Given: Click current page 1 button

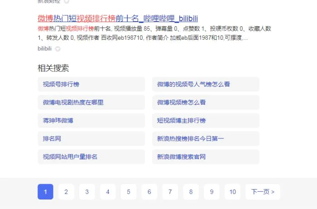Looking at the screenshot, I should pos(45,192).
